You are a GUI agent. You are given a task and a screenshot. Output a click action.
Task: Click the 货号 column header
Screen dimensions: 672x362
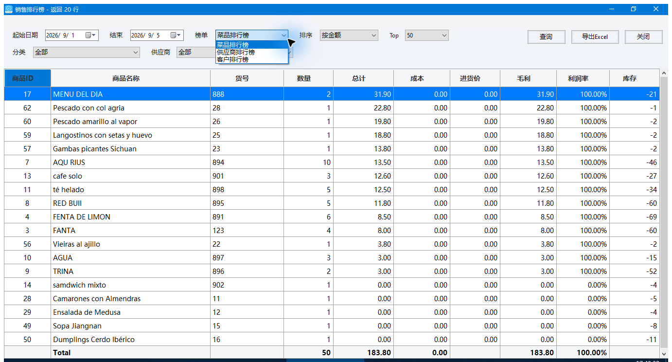coord(247,78)
